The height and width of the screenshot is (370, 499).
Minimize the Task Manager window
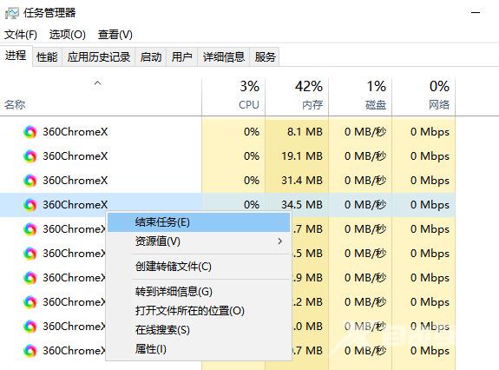(x=476, y=13)
